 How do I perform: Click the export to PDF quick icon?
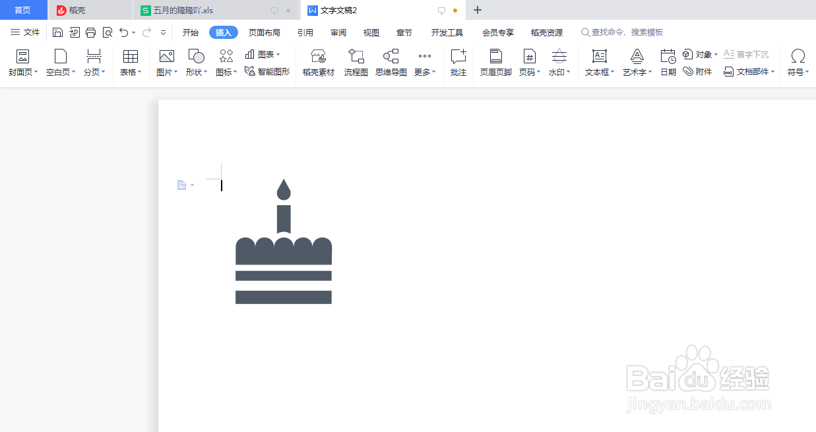click(x=75, y=32)
